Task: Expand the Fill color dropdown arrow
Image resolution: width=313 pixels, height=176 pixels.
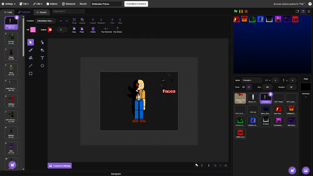Action: pyautogui.click(x=37, y=30)
